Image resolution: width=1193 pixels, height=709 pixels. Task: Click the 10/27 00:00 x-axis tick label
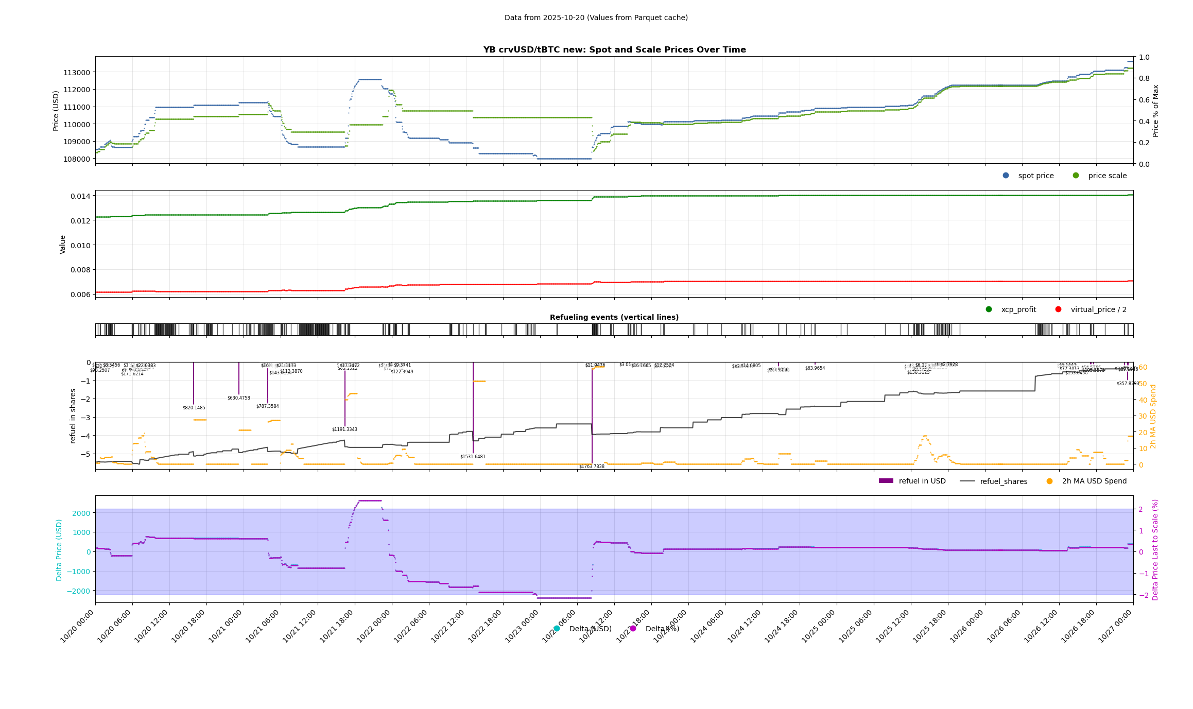coord(1115,626)
